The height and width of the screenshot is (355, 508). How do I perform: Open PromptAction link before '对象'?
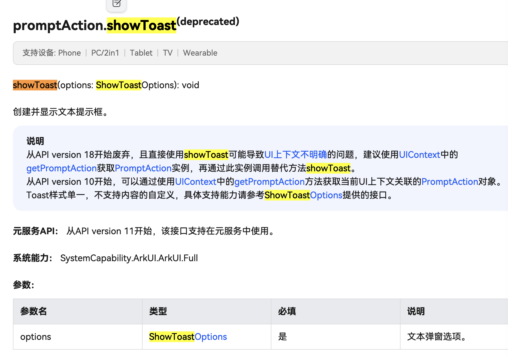[450, 181]
